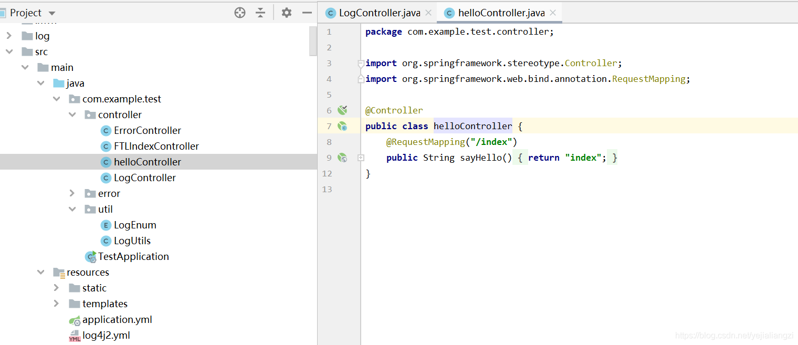This screenshot has height=345, width=798.
Task: Hide the Project panel with minus icon
Action: tap(307, 13)
